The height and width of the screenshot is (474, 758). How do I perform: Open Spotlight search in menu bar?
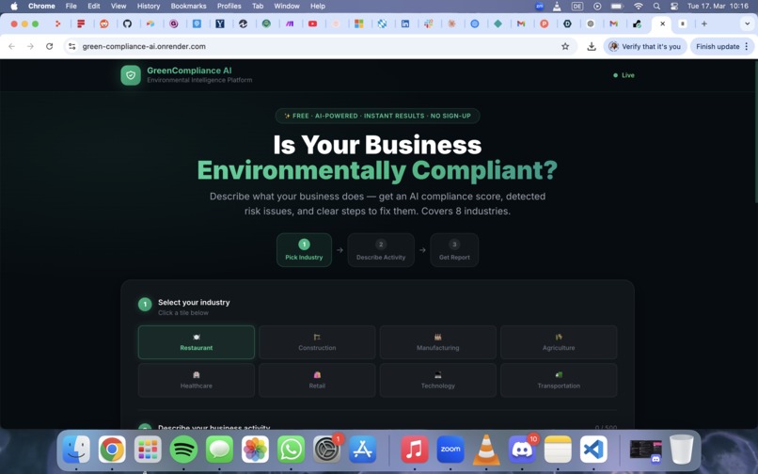[656, 7]
